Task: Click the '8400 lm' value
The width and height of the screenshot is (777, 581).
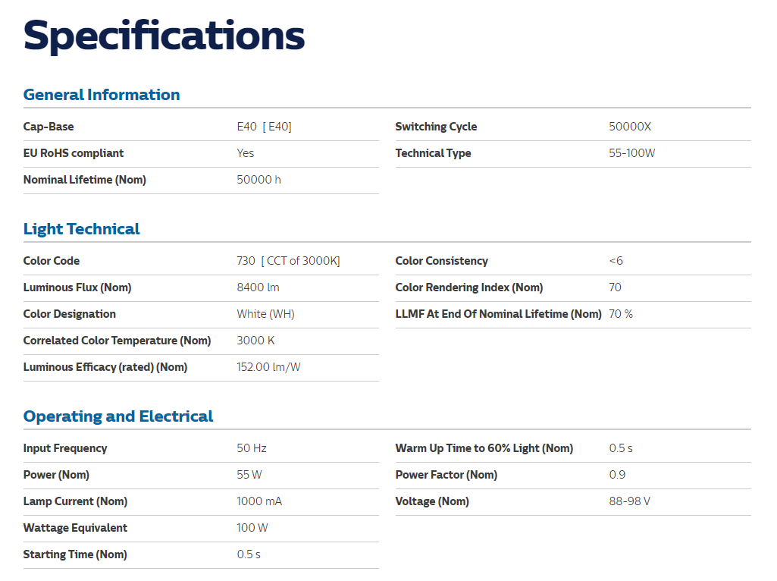Action: [x=258, y=287]
